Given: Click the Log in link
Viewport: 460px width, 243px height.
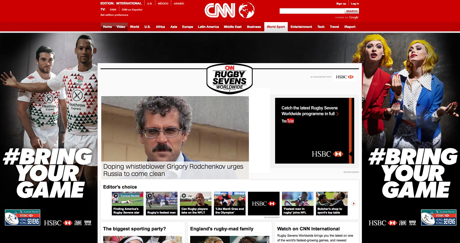Looking at the screenshot, I should pos(355,4).
